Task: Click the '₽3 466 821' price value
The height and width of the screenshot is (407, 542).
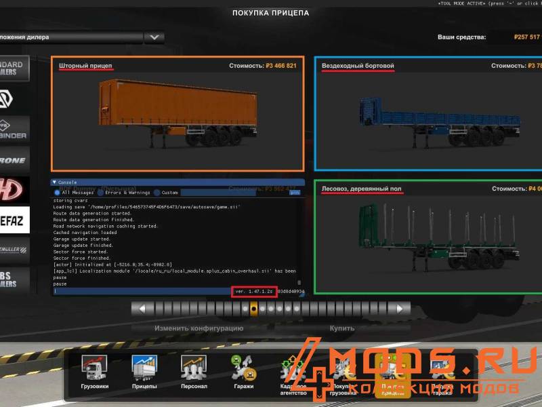Action: 281,66
